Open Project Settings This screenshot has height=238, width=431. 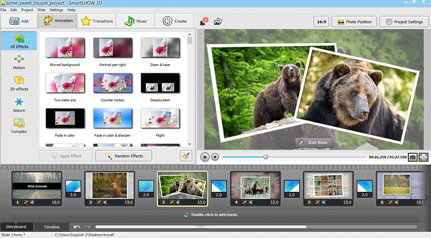404,22
